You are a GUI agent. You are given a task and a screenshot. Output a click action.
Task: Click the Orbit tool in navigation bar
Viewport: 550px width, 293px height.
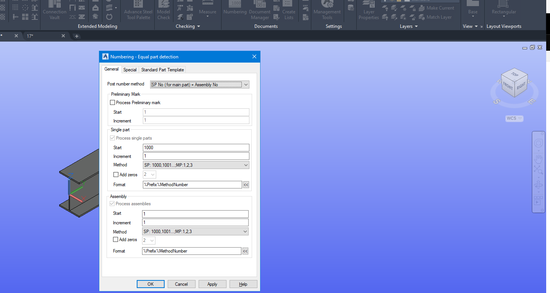[539, 185]
